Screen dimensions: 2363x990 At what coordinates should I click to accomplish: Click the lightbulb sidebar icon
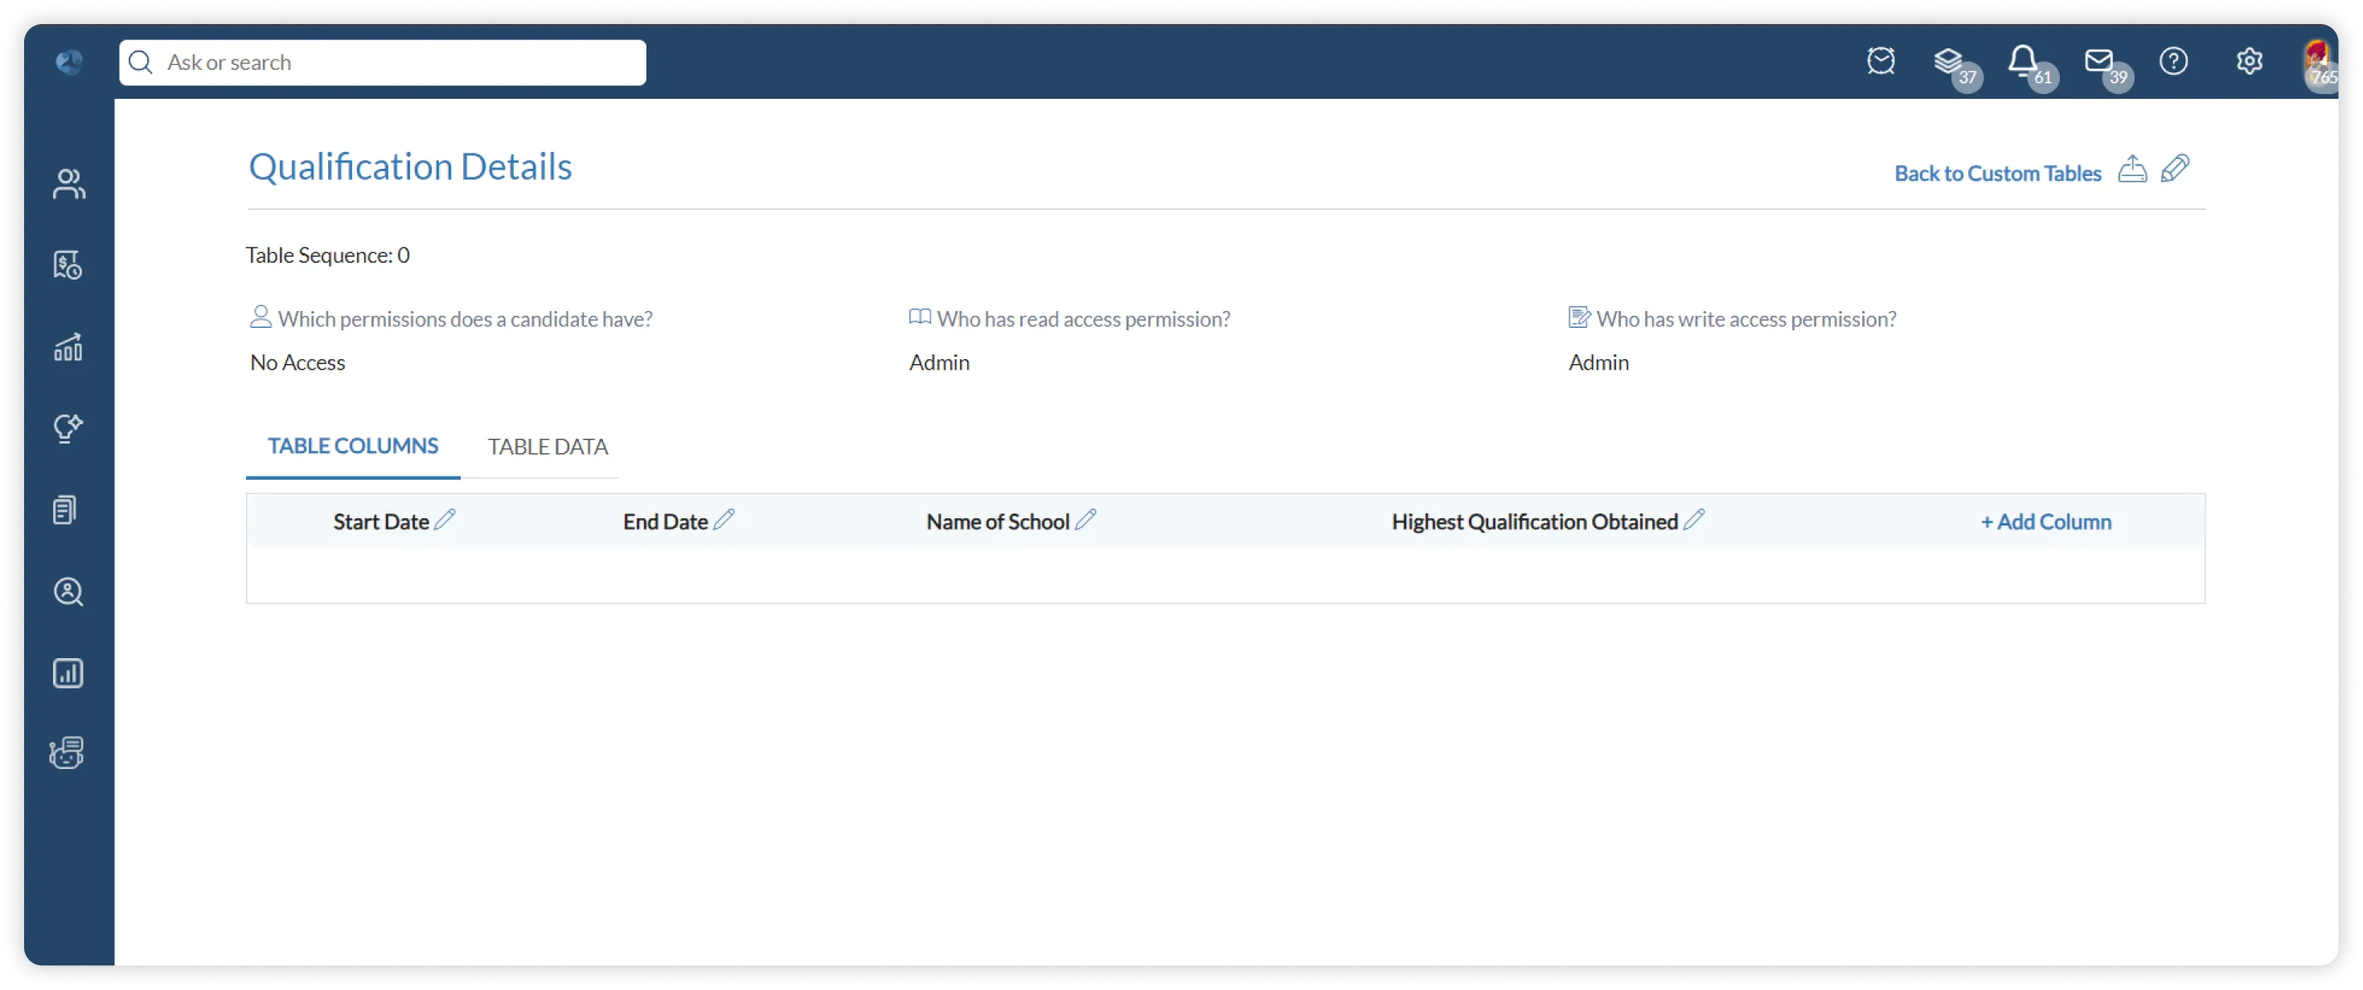point(69,428)
